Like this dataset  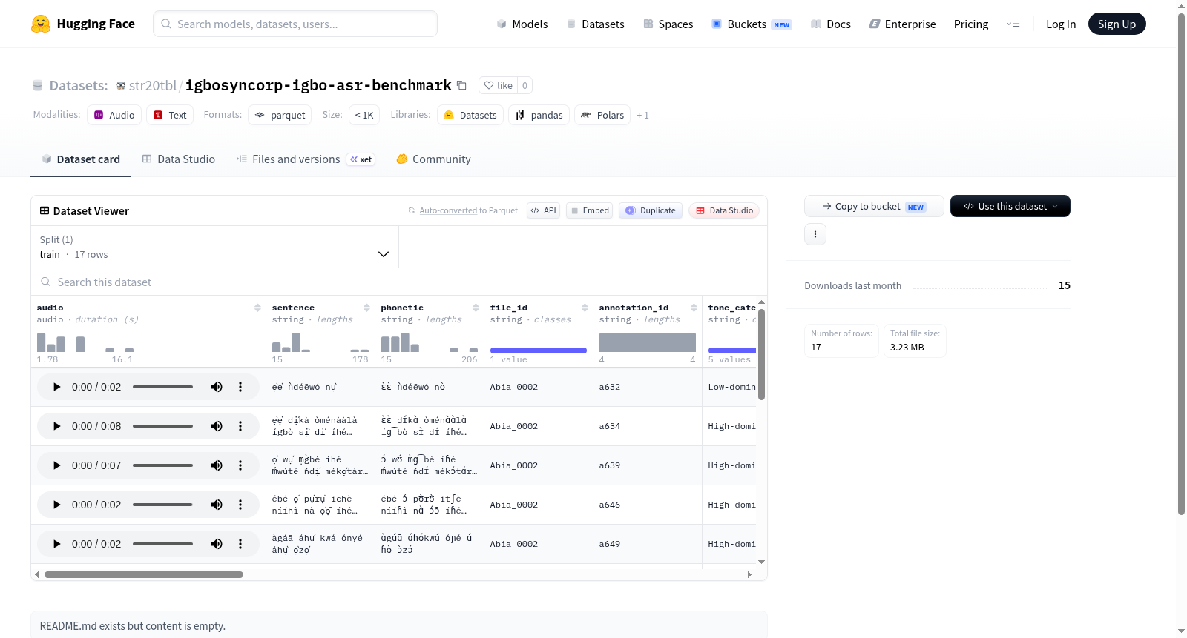499,85
